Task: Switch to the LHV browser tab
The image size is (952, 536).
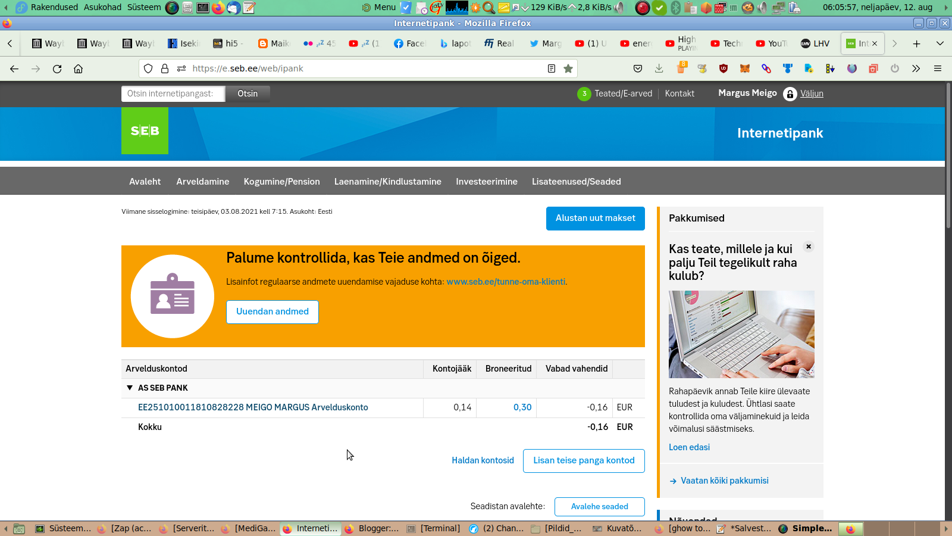Action: coord(815,43)
